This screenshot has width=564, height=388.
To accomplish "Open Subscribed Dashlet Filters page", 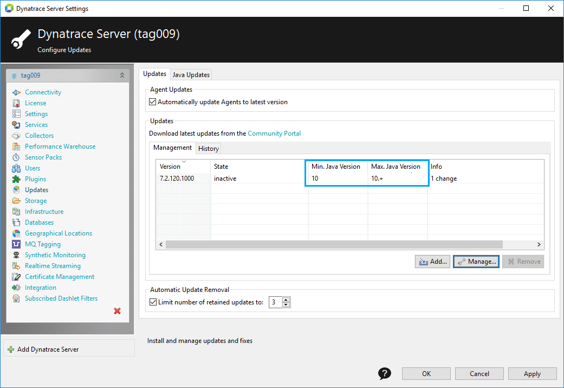I will click(x=61, y=298).
